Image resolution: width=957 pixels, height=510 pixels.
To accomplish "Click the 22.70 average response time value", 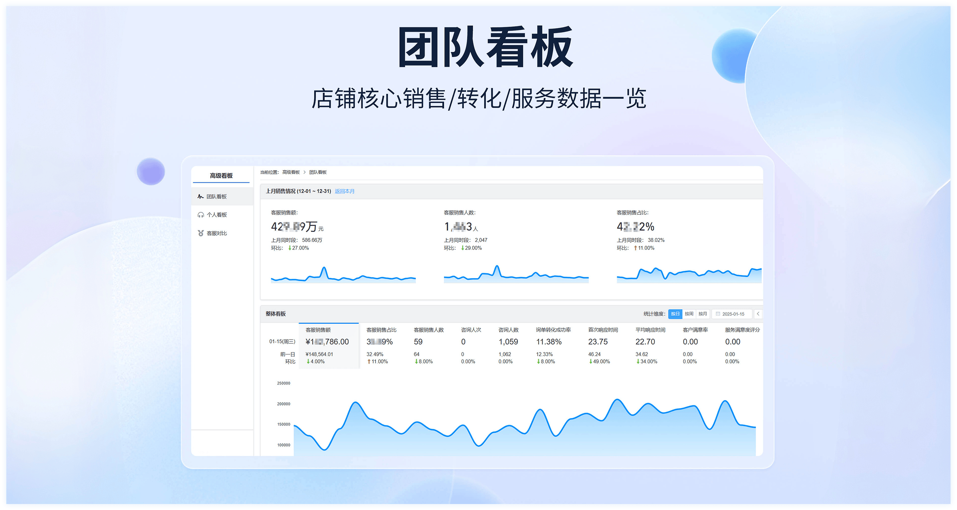I will pyautogui.click(x=645, y=342).
